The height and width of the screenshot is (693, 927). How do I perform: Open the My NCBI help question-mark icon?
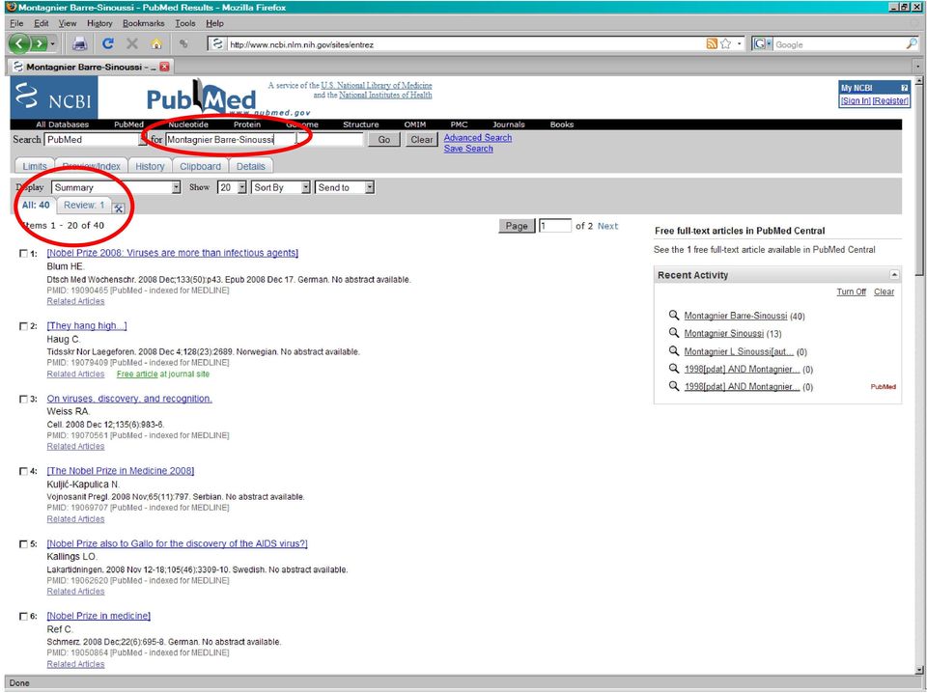904,88
